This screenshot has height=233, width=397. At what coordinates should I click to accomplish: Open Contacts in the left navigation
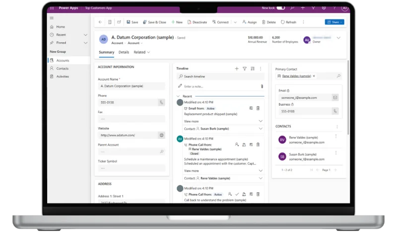(63, 68)
